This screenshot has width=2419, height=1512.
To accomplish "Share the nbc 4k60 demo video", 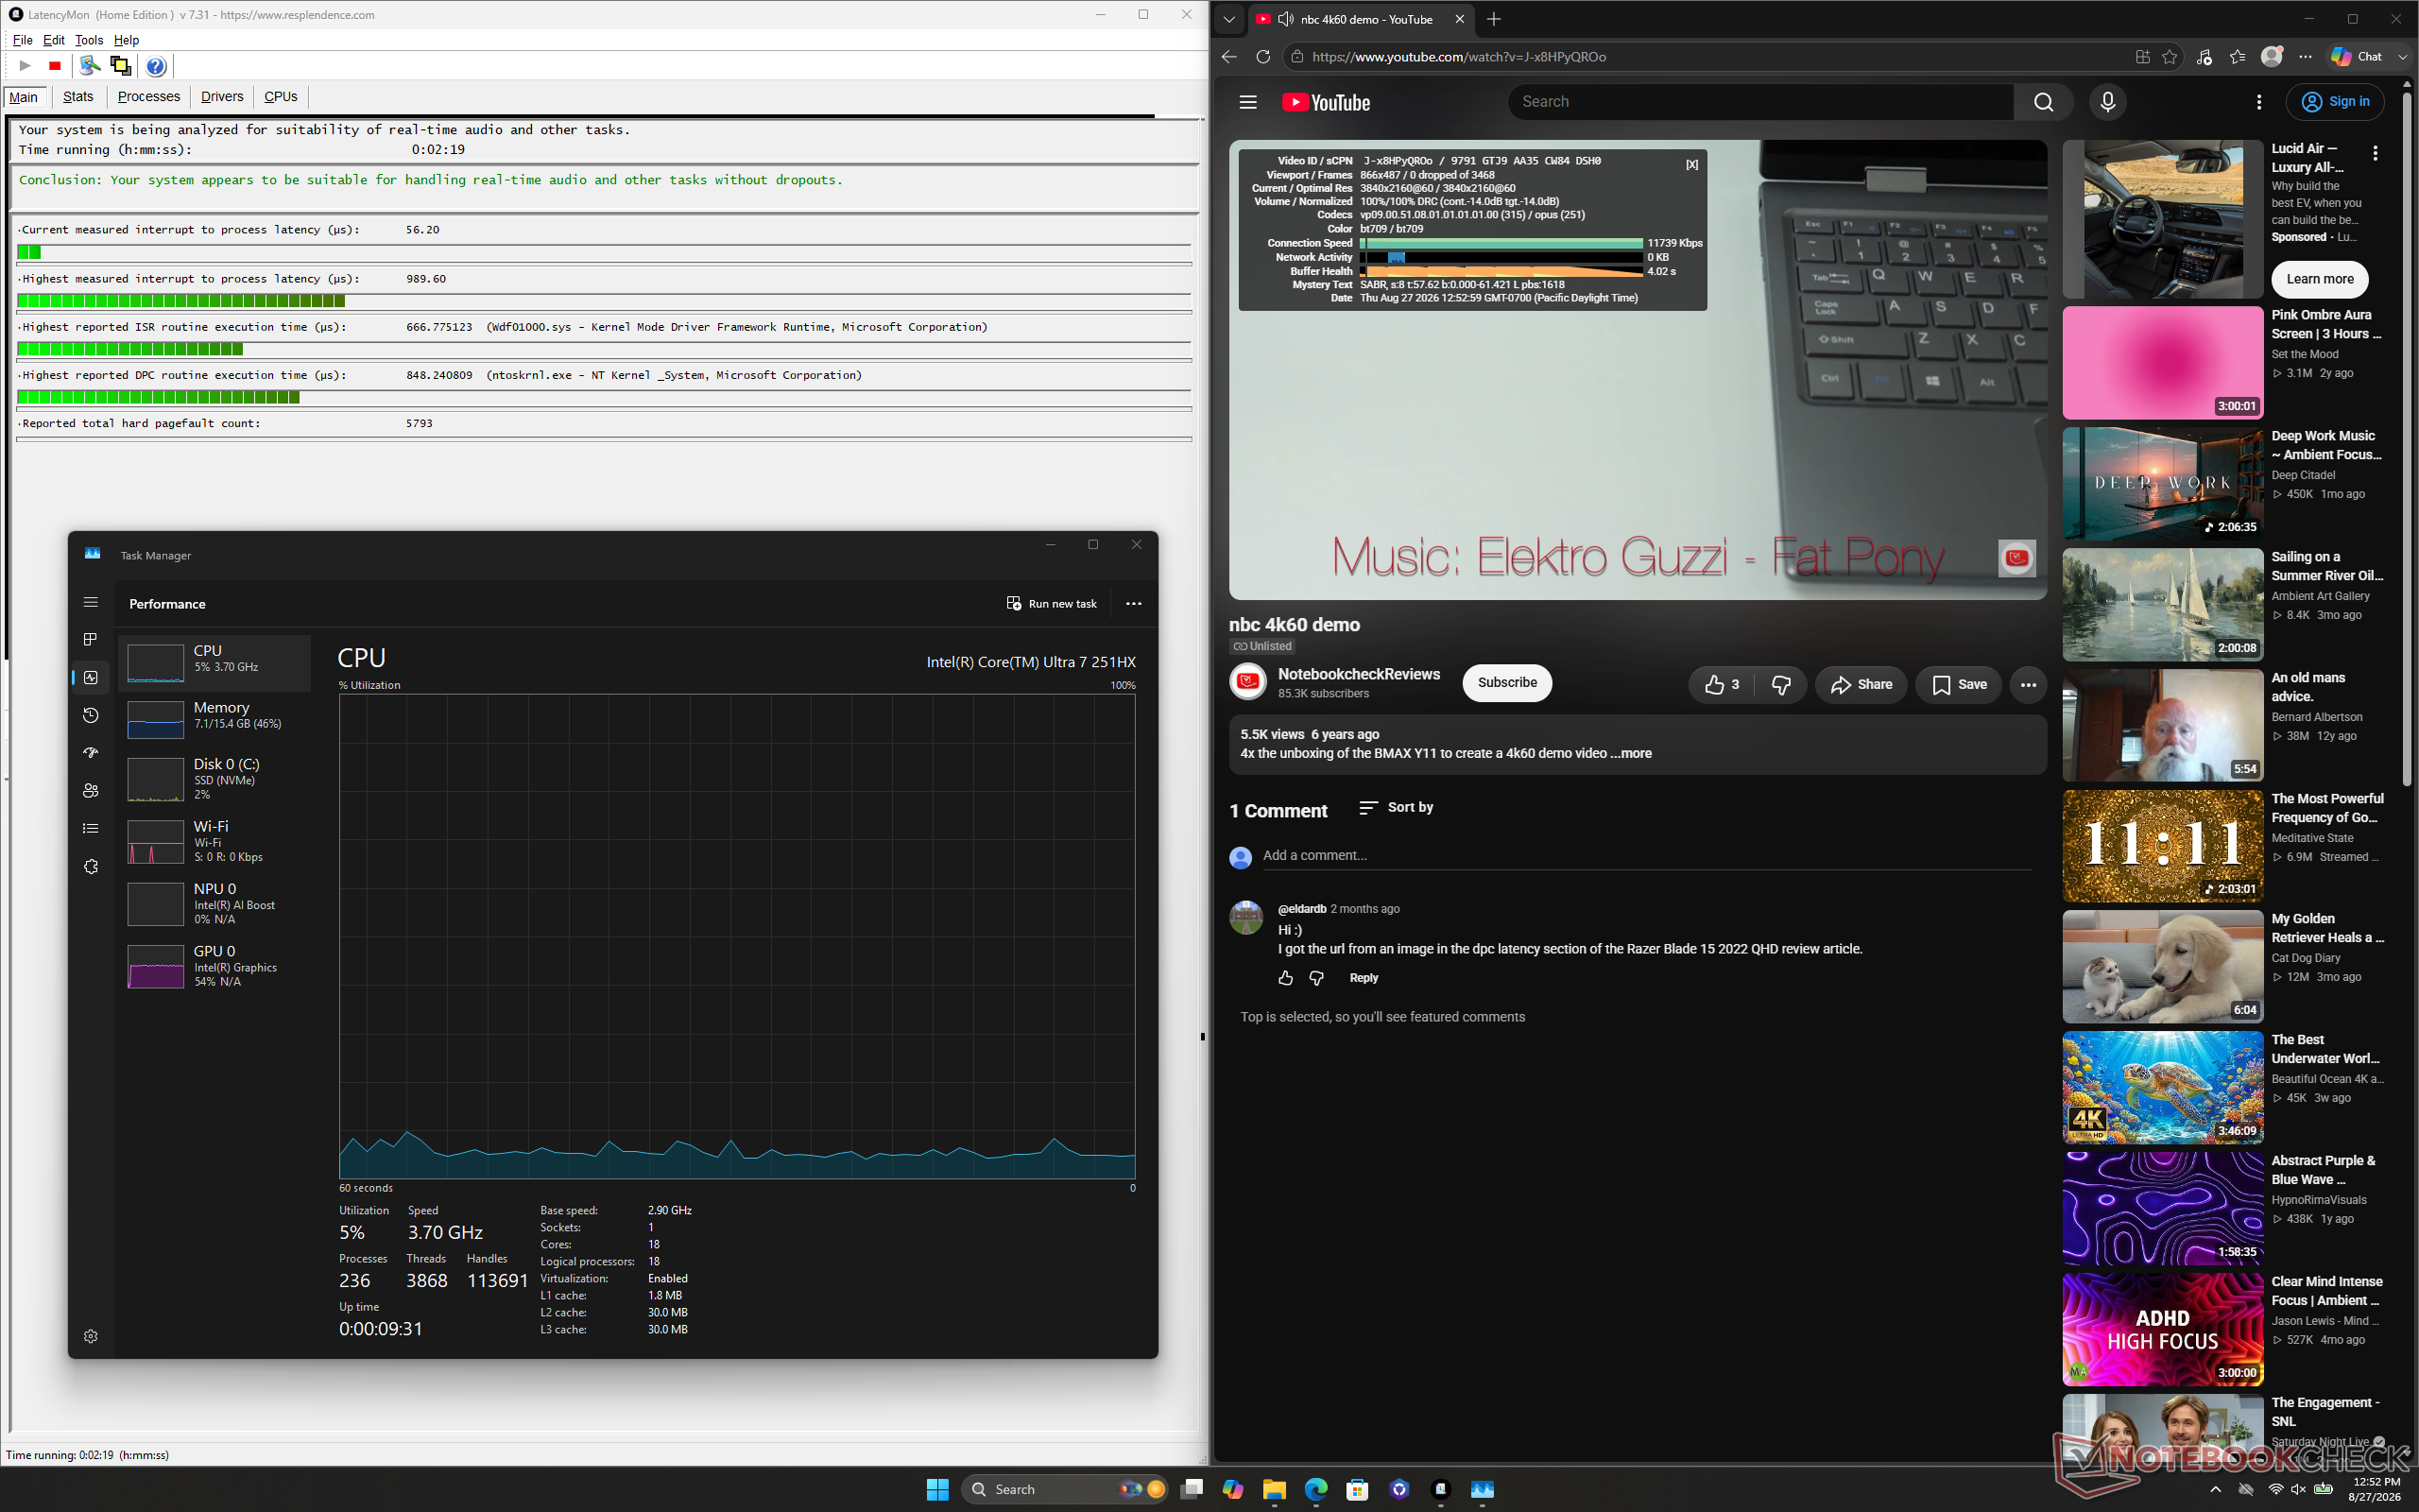I will [x=1861, y=684].
